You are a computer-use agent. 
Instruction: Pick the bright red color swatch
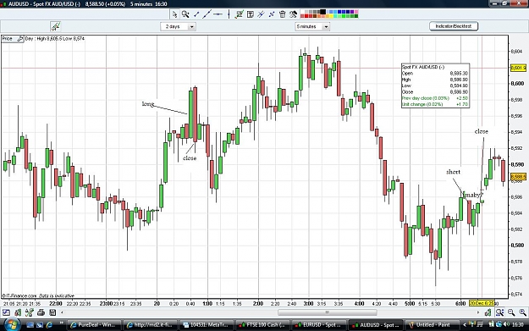306,16
